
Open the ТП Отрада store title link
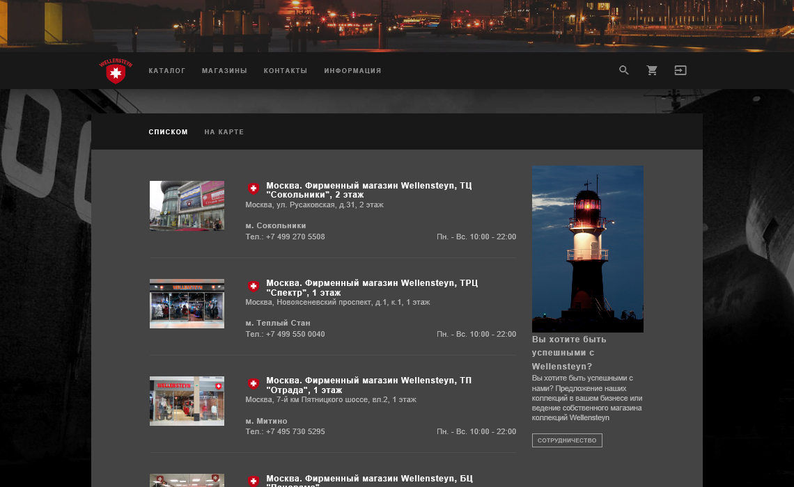(369, 385)
